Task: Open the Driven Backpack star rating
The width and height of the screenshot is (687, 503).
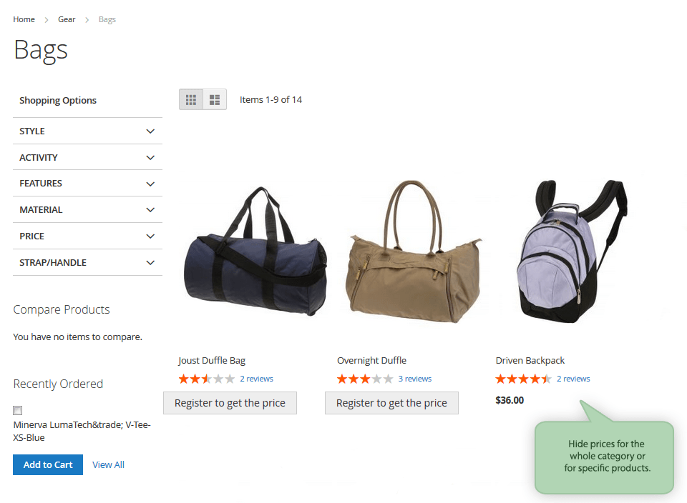Action: click(x=524, y=379)
